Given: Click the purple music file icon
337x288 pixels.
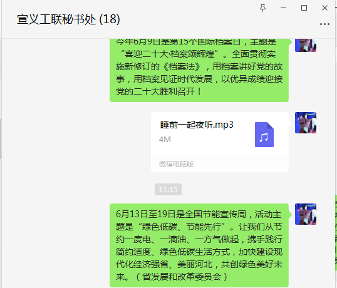Looking at the screenshot, I should pyautogui.click(x=264, y=135).
